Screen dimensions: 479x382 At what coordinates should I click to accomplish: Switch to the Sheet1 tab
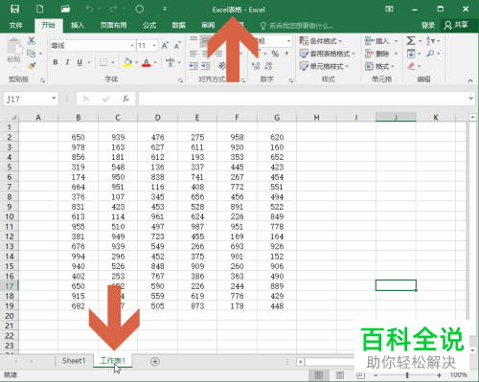[74, 361]
